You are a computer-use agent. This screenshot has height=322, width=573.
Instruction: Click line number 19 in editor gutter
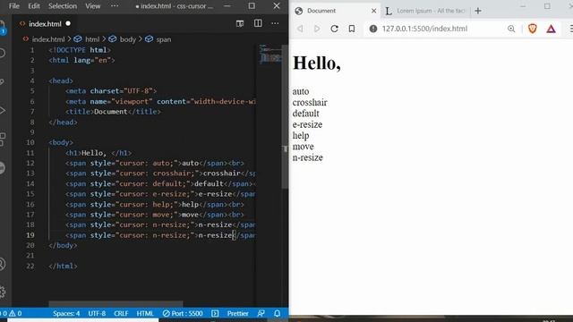tap(30, 235)
